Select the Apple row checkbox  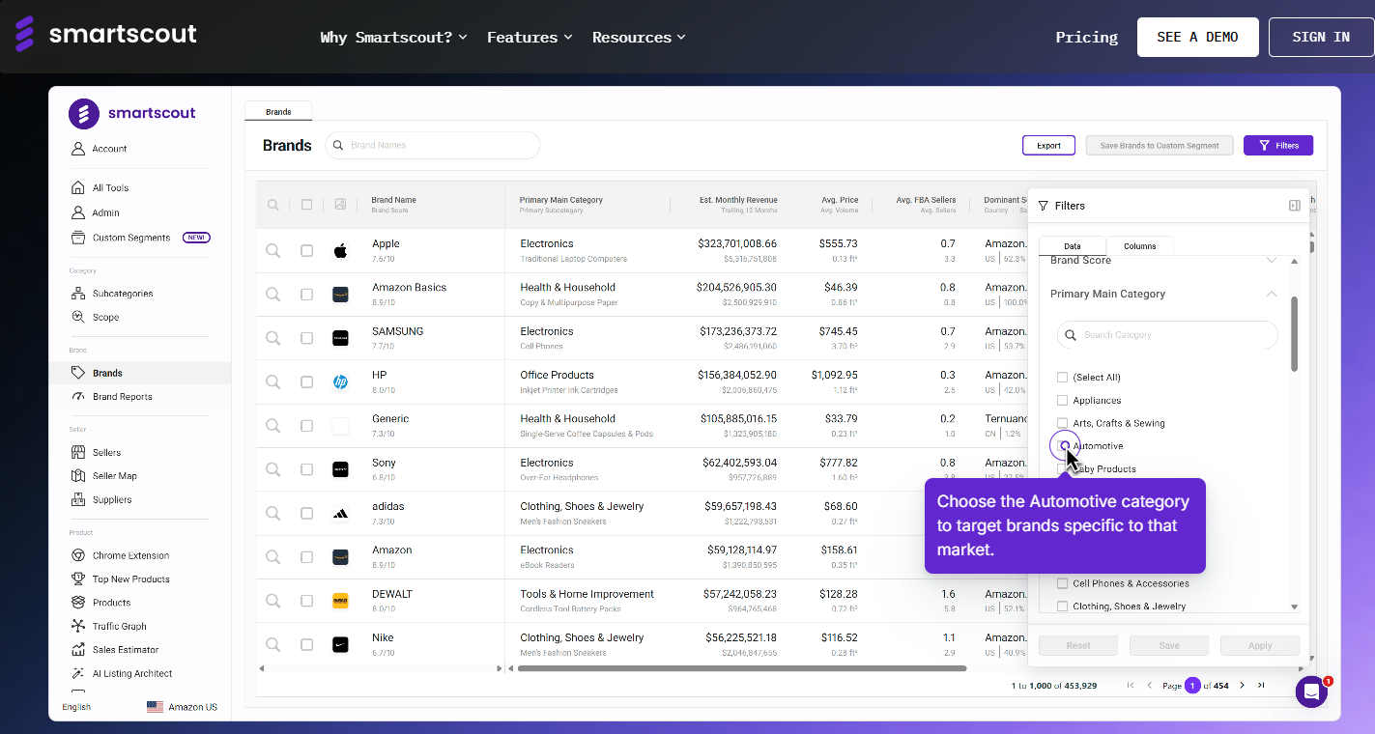(306, 251)
